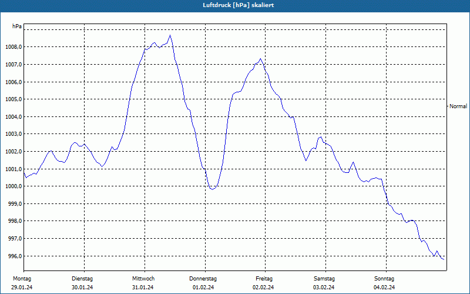470x294 pixels.
Task: Select the 996,0 axis value
Action: 15,256
